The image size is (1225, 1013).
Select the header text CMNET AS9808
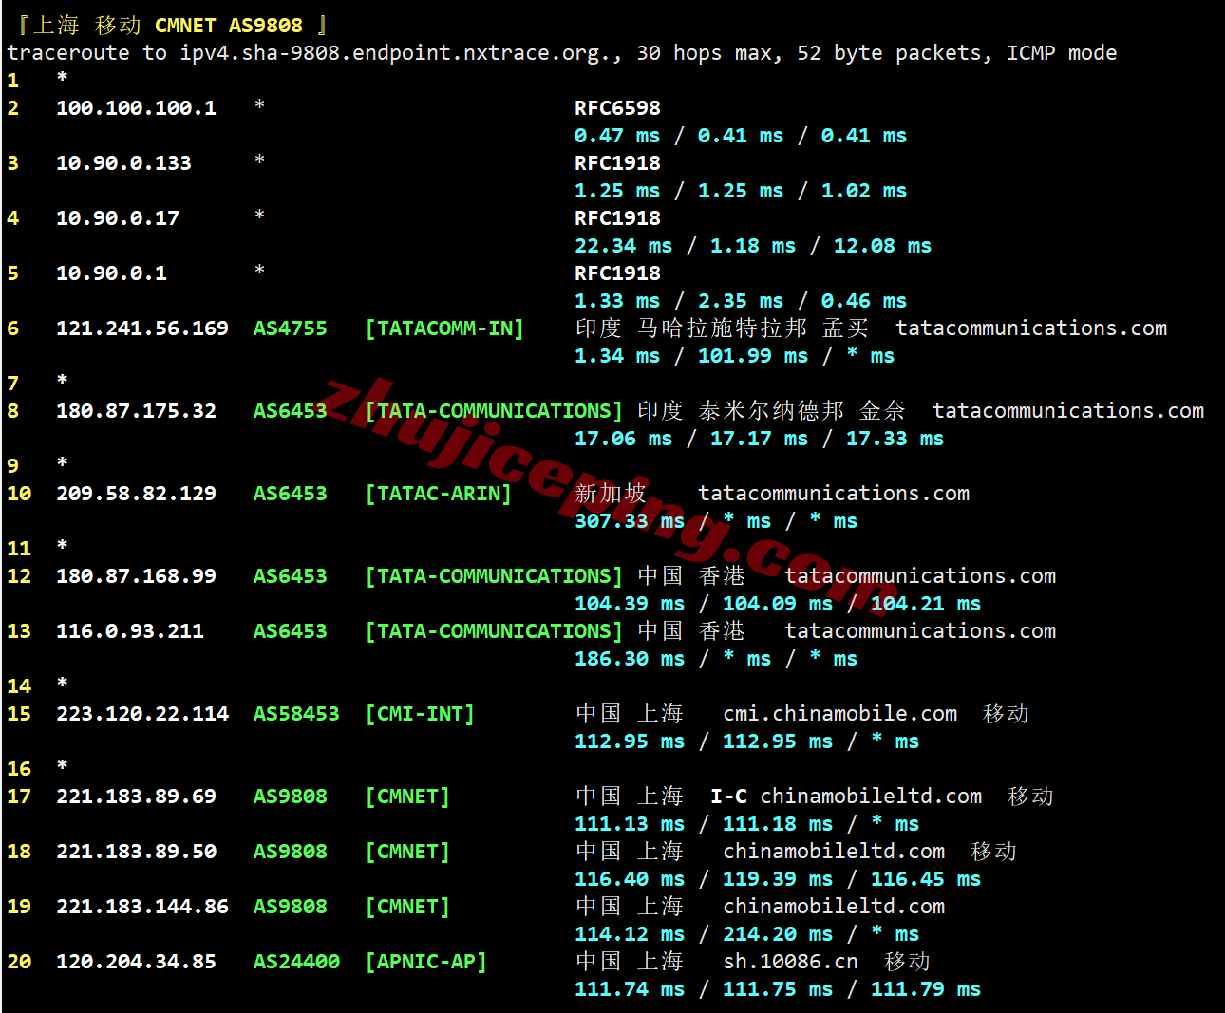point(229,26)
